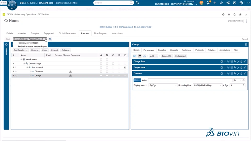Move Duration parameter up
Screen dimensions: 251x141
click(225, 73)
